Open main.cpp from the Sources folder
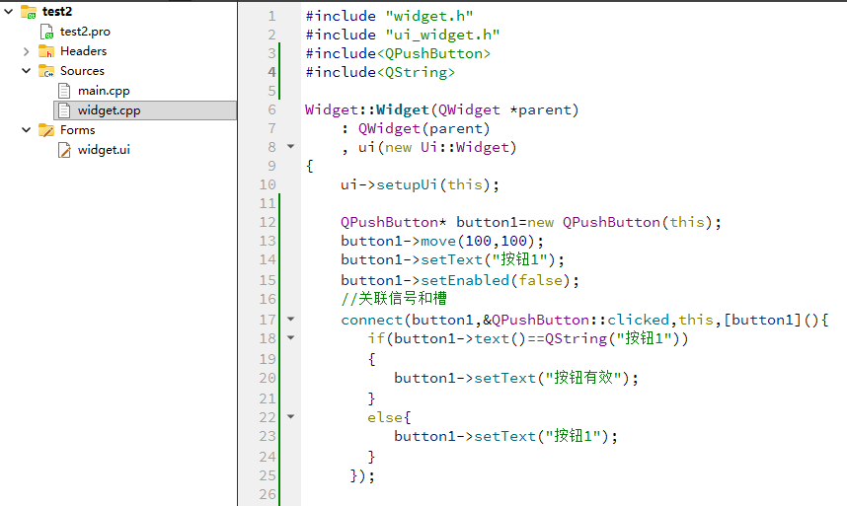Screen dimensions: 847x506 pyautogui.click(x=104, y=91)
